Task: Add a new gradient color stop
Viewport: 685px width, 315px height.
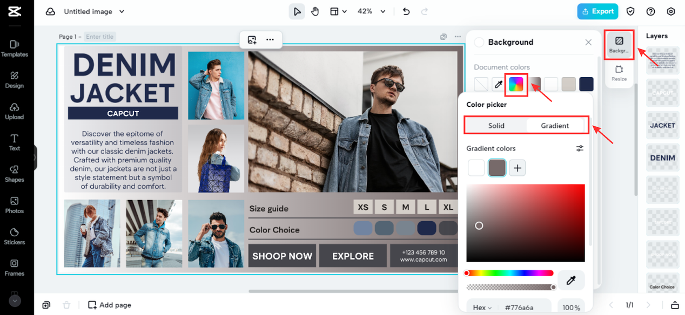Action: tap(517, 168)
